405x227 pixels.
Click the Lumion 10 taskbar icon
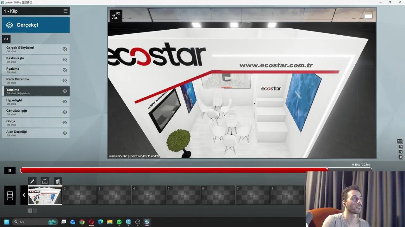point(147,222)
